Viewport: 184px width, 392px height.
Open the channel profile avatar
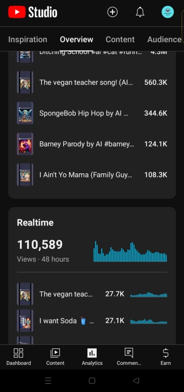168,12
